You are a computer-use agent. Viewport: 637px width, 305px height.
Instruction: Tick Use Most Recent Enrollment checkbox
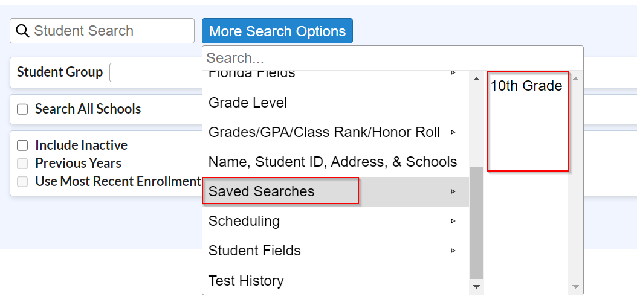(x=22, y=182)
